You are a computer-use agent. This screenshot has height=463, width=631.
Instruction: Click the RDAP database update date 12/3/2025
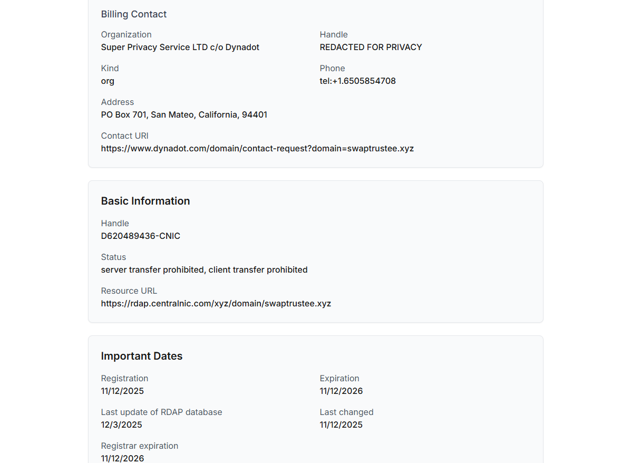pyautogui.click(x=121, y=425)
